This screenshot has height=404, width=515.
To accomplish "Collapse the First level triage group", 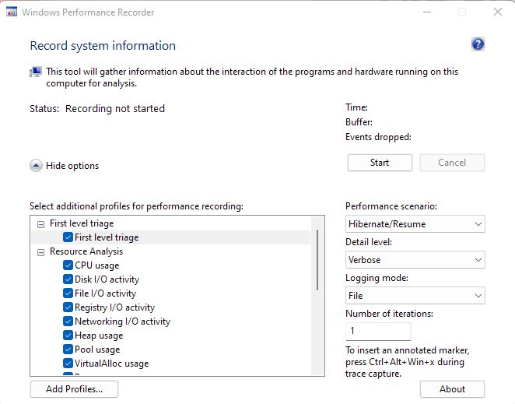I will pos(40,224).
